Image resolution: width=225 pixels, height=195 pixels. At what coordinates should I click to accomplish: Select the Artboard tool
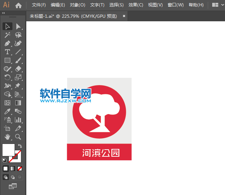point(7,128)
